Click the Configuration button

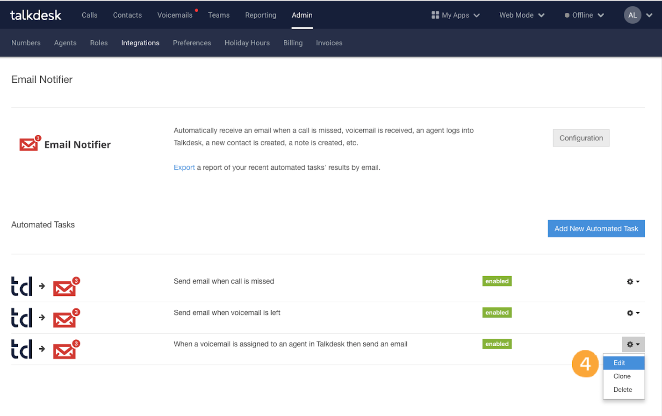pos(581,138)
